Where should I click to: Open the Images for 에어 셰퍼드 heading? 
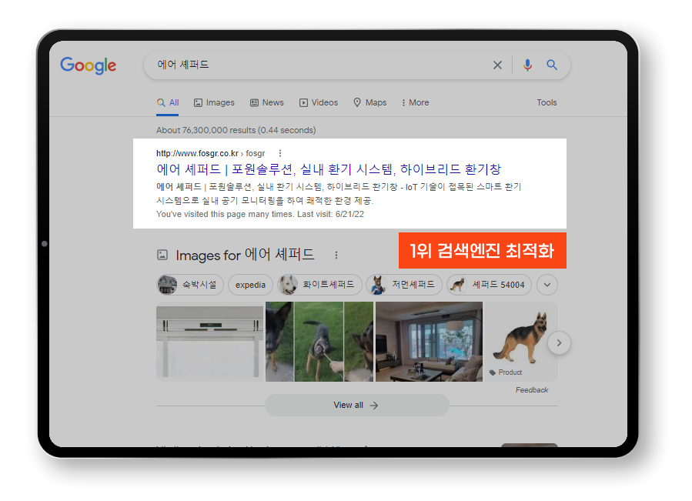point(245,255)
